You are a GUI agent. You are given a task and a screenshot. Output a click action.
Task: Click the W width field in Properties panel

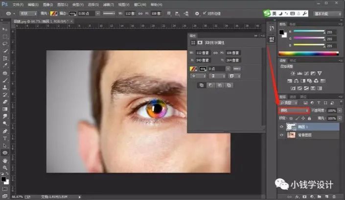(203, 53)
